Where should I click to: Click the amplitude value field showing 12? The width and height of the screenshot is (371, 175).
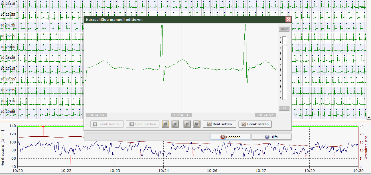pos(284,108)
